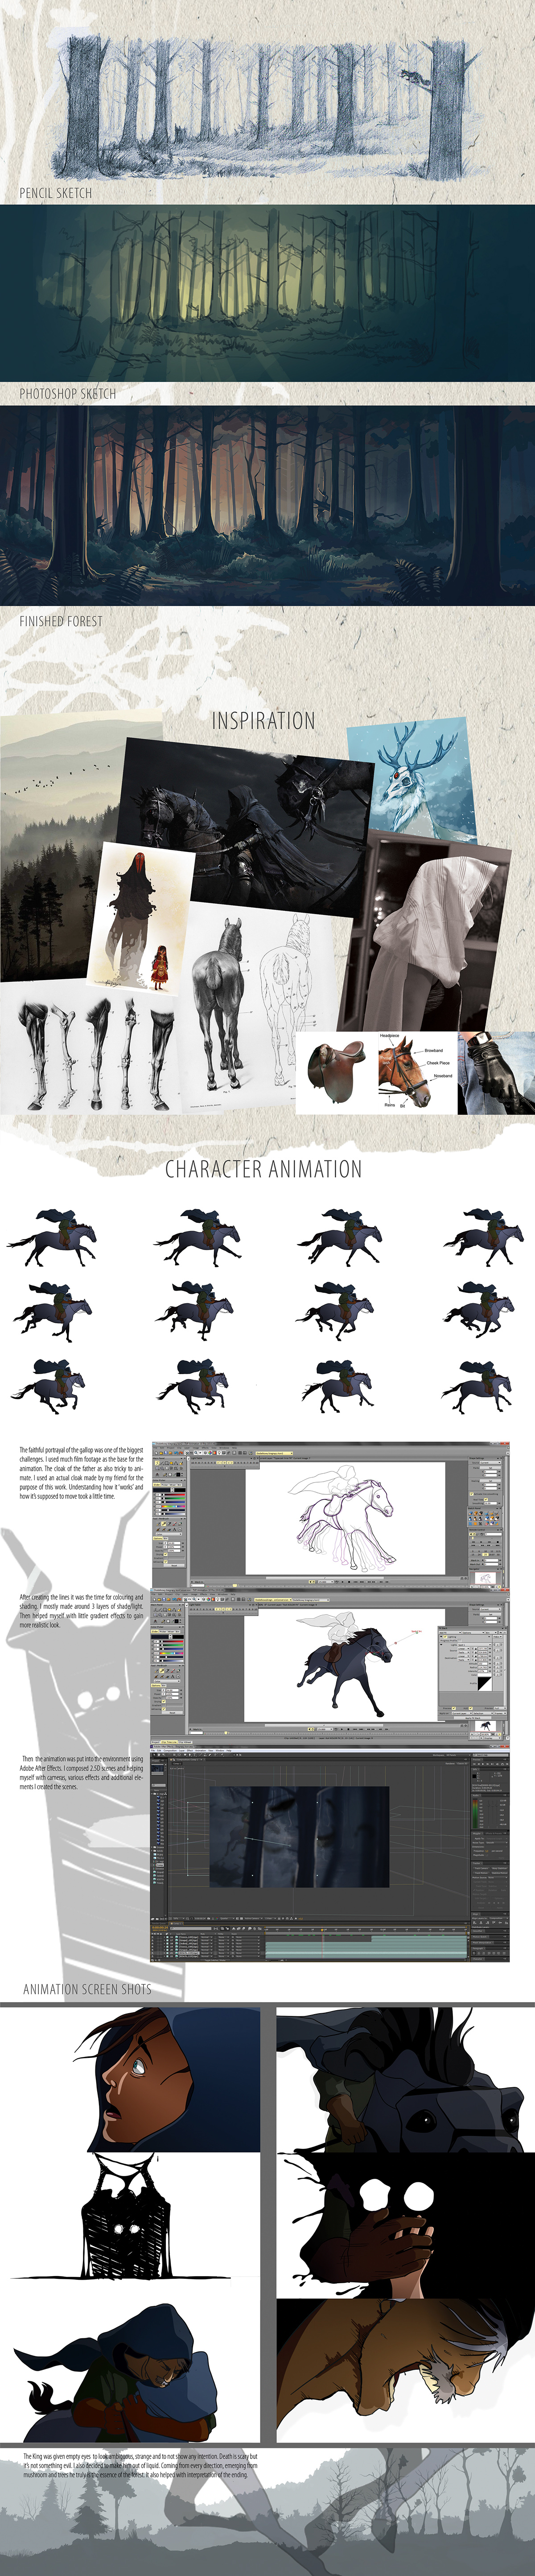Screen dimensions: 535x2576
Task: Click the 'CHARACTER ANIMATION' heading
Action: (263, 1169)
